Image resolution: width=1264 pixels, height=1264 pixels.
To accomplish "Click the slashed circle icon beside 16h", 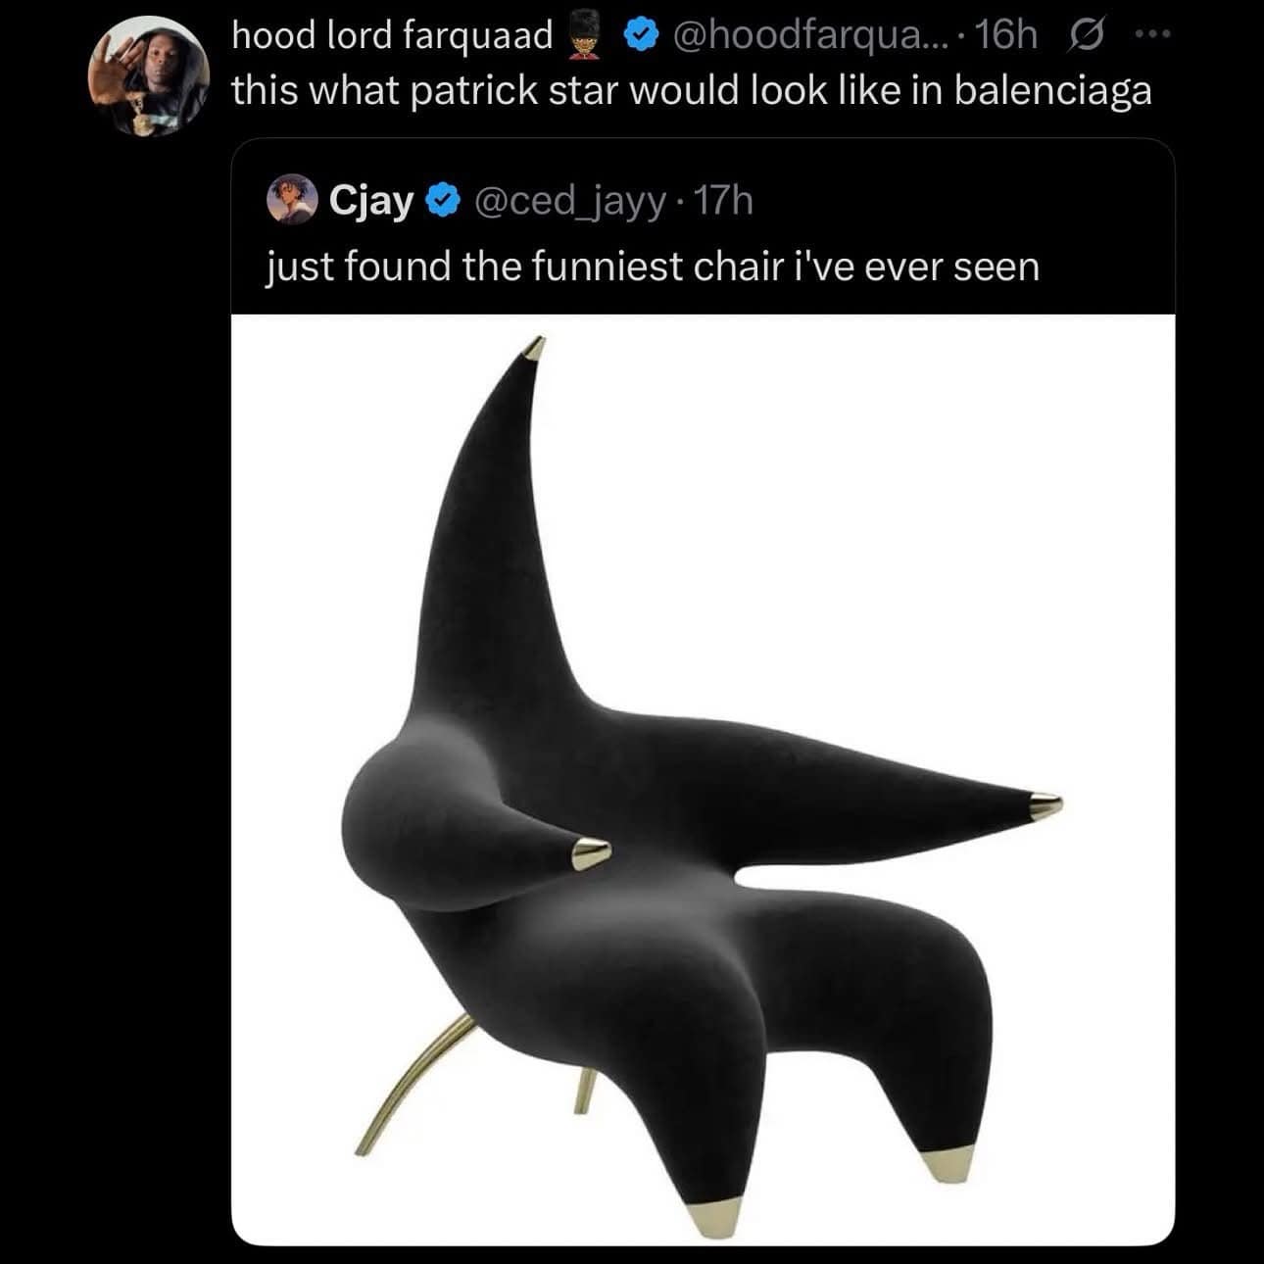I will point(1086,36).
